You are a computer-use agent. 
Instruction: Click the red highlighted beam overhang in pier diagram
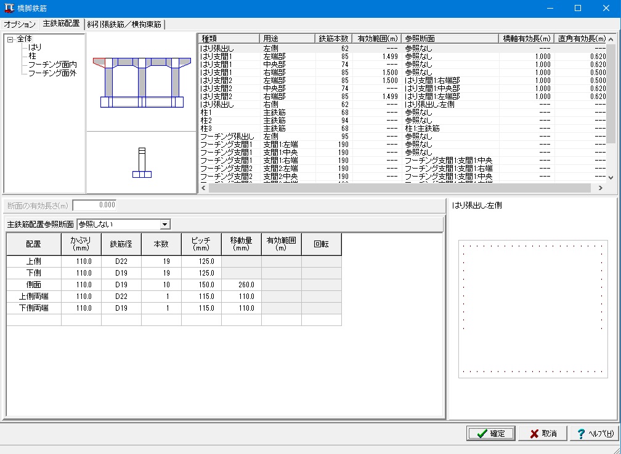pos(99,62)
